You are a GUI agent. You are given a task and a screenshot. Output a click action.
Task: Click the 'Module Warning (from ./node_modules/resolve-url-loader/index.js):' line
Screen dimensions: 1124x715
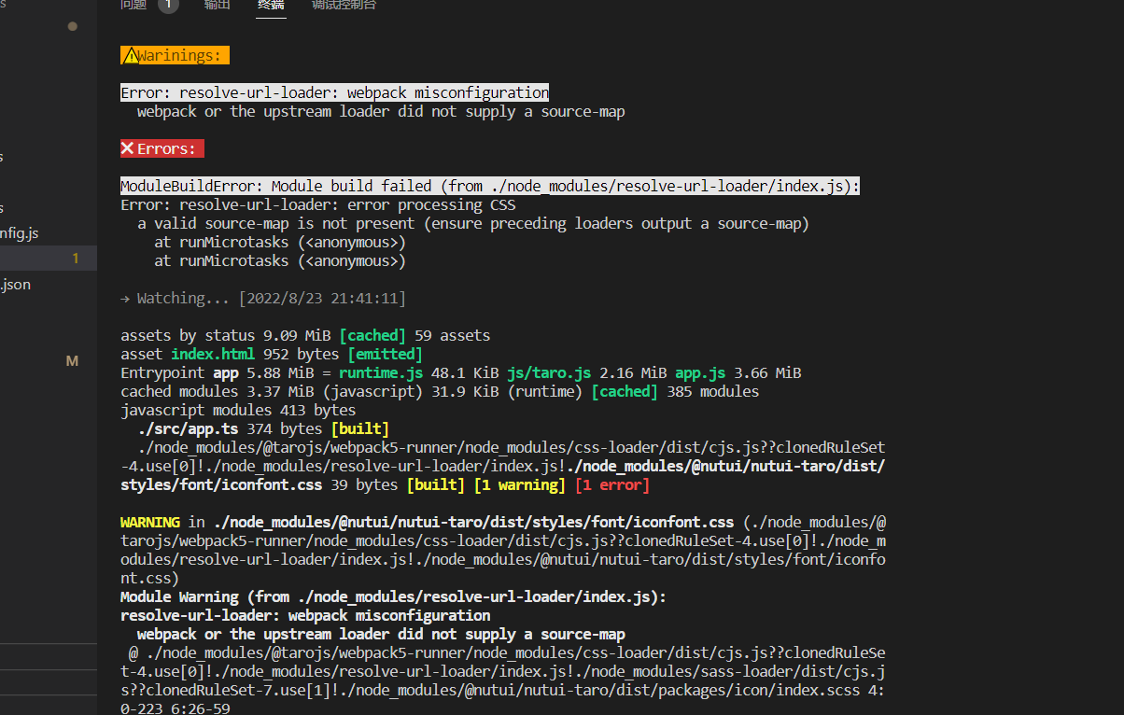pyautogui.click(x=393, y=596)
